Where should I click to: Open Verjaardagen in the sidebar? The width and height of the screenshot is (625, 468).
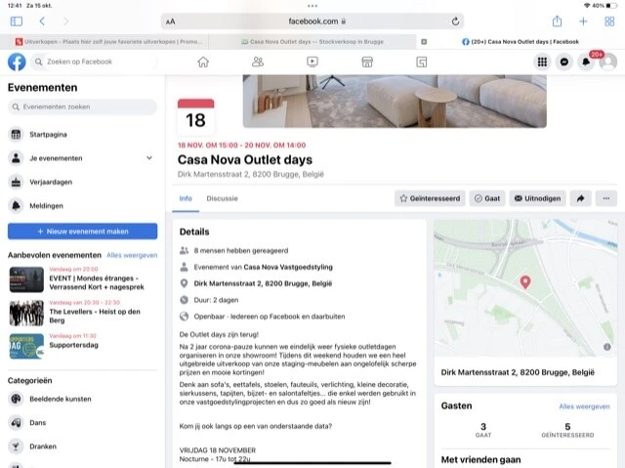pos(82,182)
